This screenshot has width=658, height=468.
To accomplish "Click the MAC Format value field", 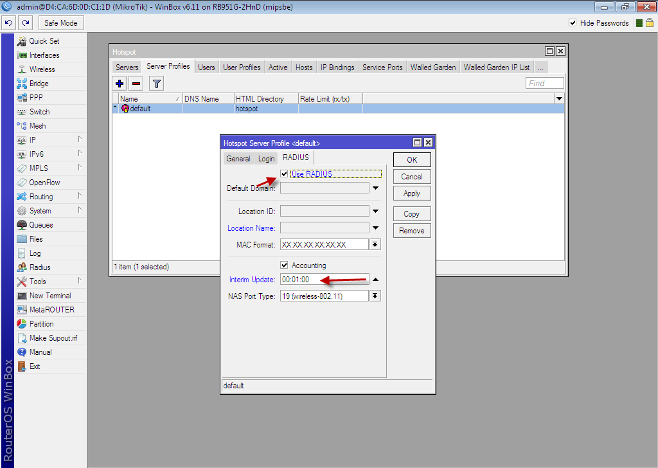I will pos(325,244).
